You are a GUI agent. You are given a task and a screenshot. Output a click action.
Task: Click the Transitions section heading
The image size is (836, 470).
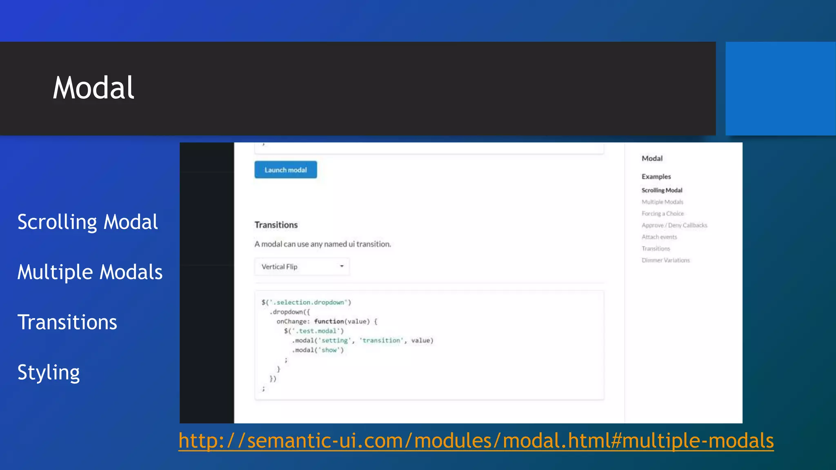click(x=276, y=225)
